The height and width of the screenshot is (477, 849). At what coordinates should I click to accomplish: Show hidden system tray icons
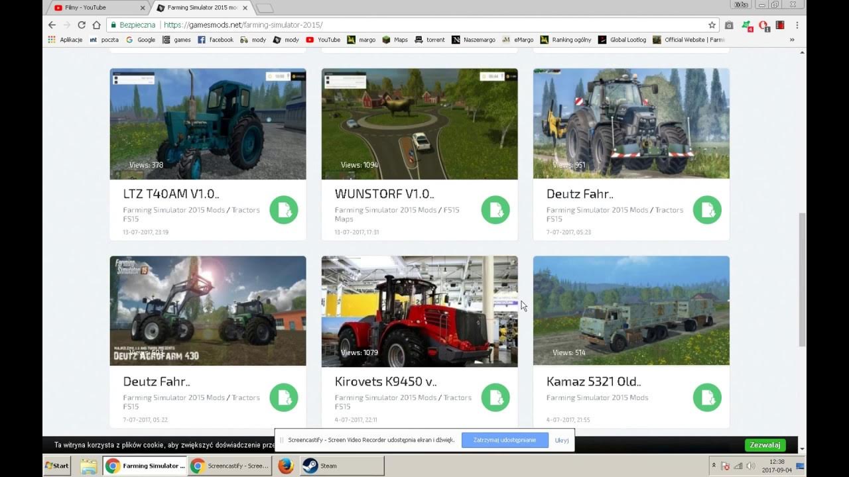(715, 466)
